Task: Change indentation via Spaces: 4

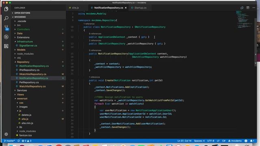Action: [x=199, y=141]
